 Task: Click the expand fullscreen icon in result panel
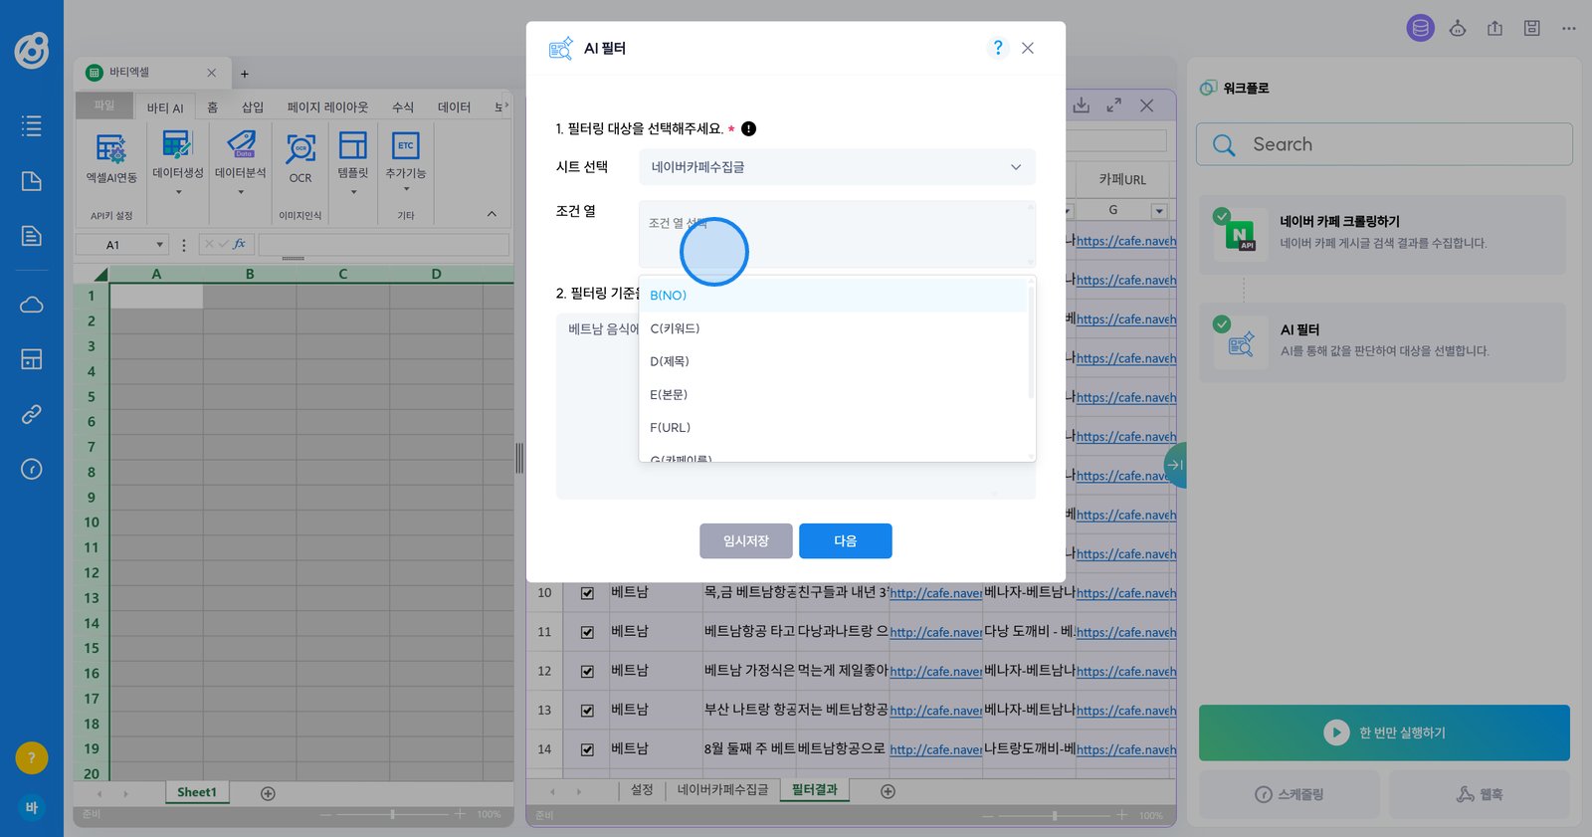coord(1114,105)
